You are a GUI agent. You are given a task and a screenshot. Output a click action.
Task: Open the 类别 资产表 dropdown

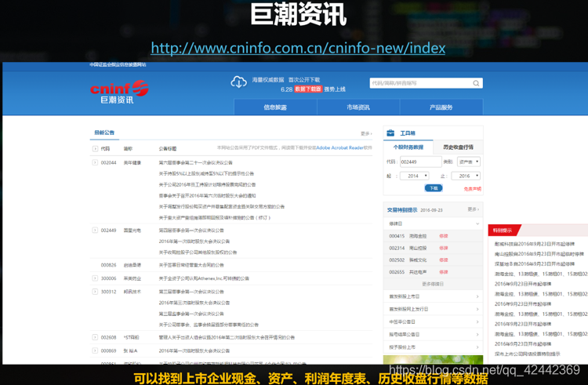469,162
